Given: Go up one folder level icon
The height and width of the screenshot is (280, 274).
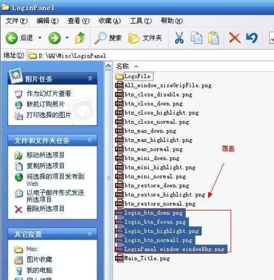Looking at the screenshot, I should click(80, 38).
